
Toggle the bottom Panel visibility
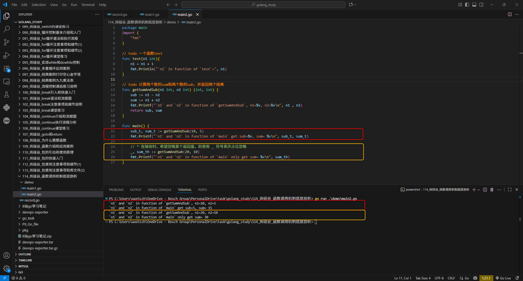(x=474, y=5)
